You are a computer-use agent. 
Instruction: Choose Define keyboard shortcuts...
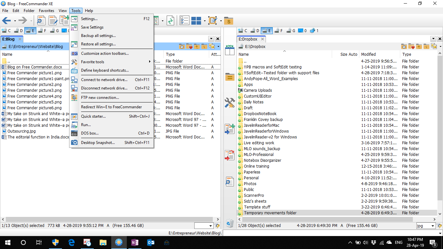click(x=112, y=70)
